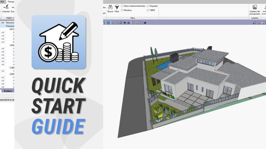Select the Residuos tab below the table
This screenshot has width=266, height=149.
point(8,91)
